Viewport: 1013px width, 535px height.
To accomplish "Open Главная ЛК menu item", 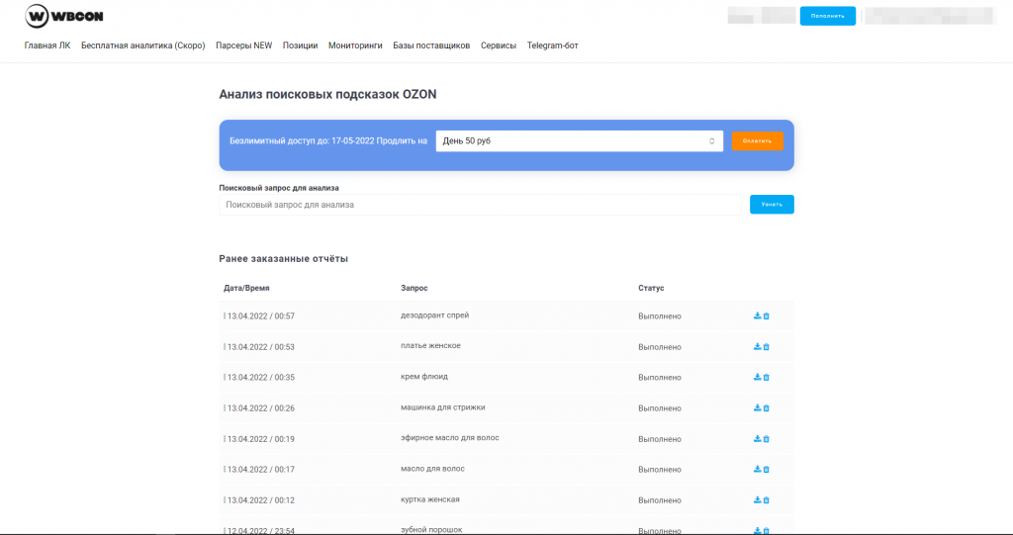I will click(x=47, y=45).
